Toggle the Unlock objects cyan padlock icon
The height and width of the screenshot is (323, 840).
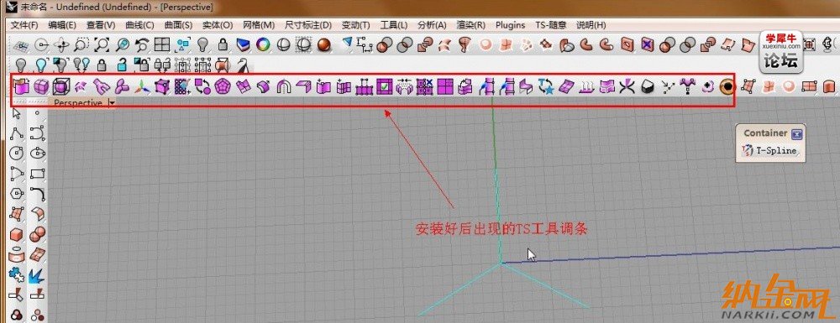point(122,65)
